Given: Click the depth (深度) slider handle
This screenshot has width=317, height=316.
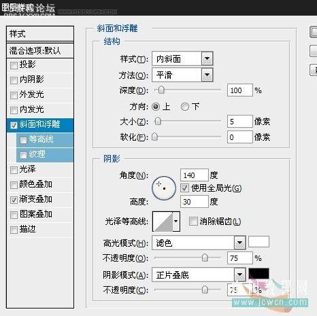Looking at the screenshot, I should (x=161, y=90).
